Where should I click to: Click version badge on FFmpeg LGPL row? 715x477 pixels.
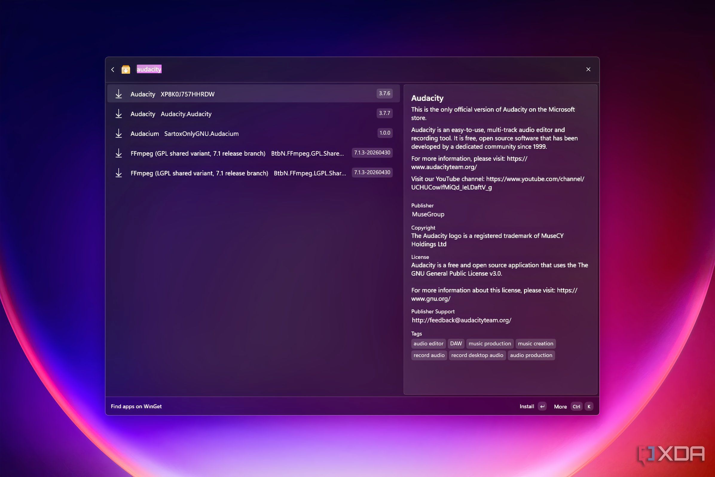point(372,172)
